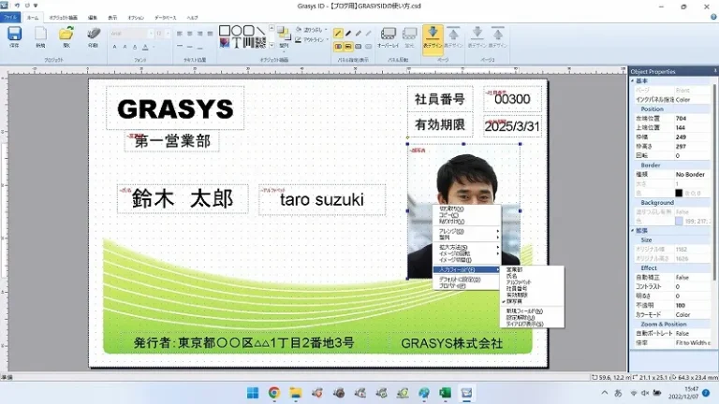Collapse the 拡張 properties section

coord(633,230)
